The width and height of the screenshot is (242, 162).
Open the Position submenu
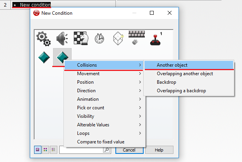click(105, 82)
